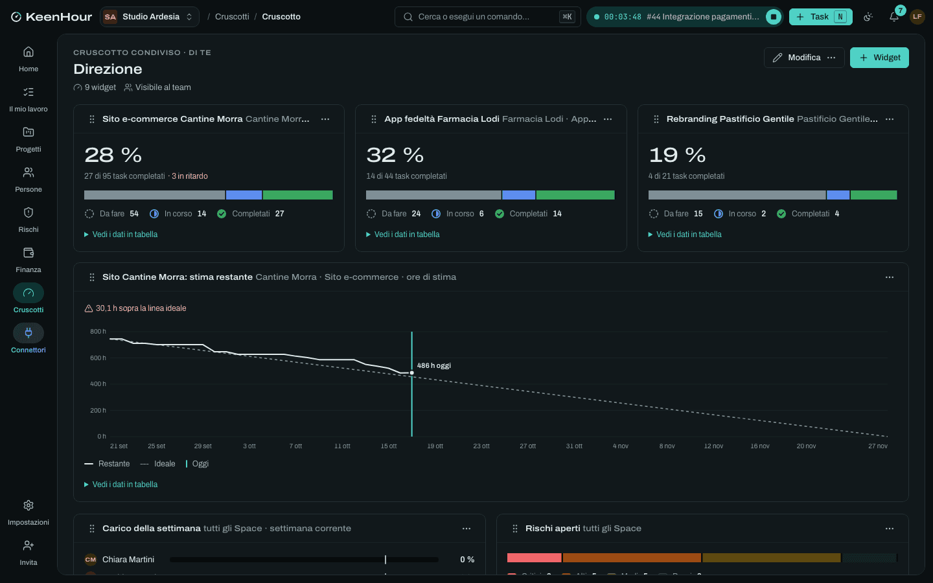Expand Vedi i dati in tabella under Farmacia Lodi card
This screenshot has height=583, width=933.
pyautogui.click(x=403, y=234)
